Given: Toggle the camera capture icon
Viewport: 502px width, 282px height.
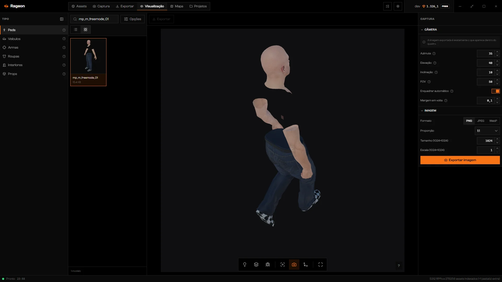Looking at the screenshot, I should pos(294,265).
